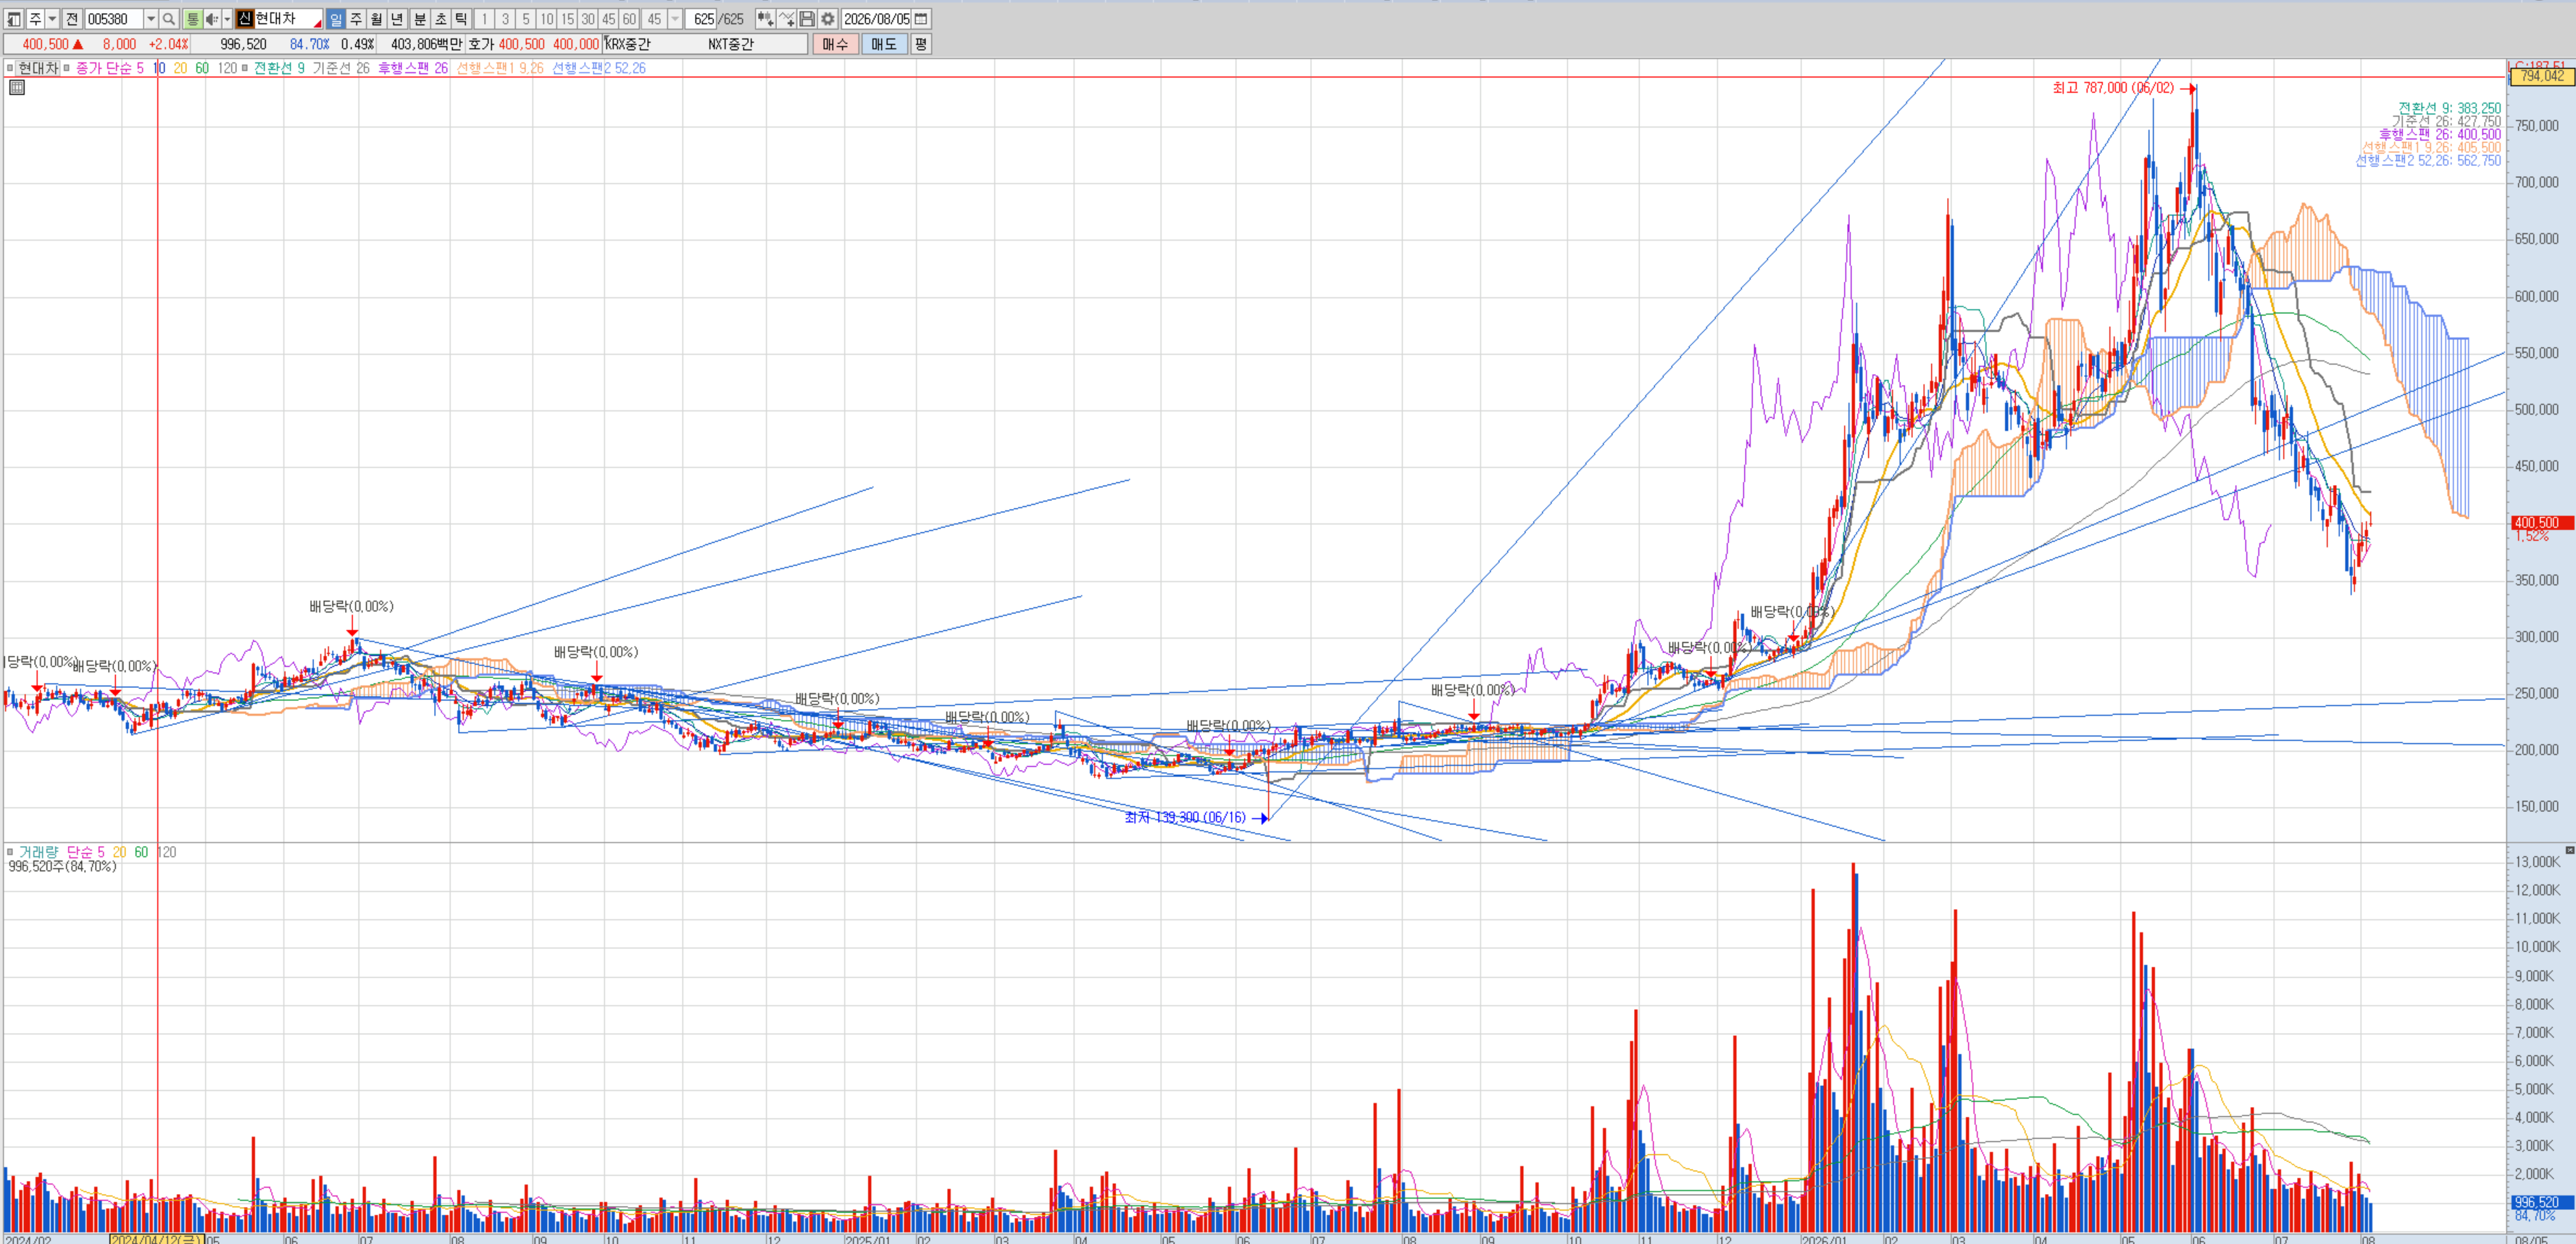Open the calendar date picker icon
The width and height of the screenshot is (2576, 1244).
[x=921, y=19]
